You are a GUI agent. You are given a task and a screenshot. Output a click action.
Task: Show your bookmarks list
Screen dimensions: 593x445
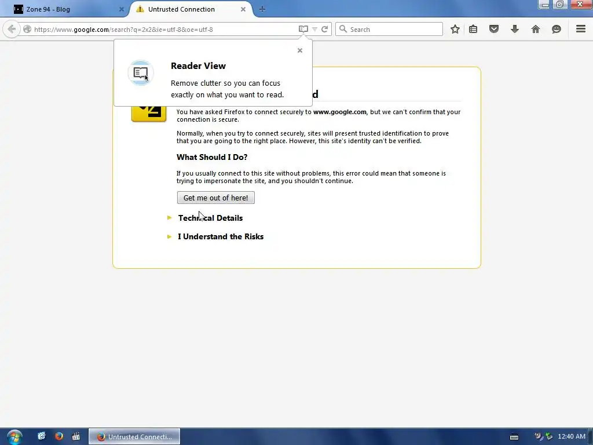coord(473,29)
